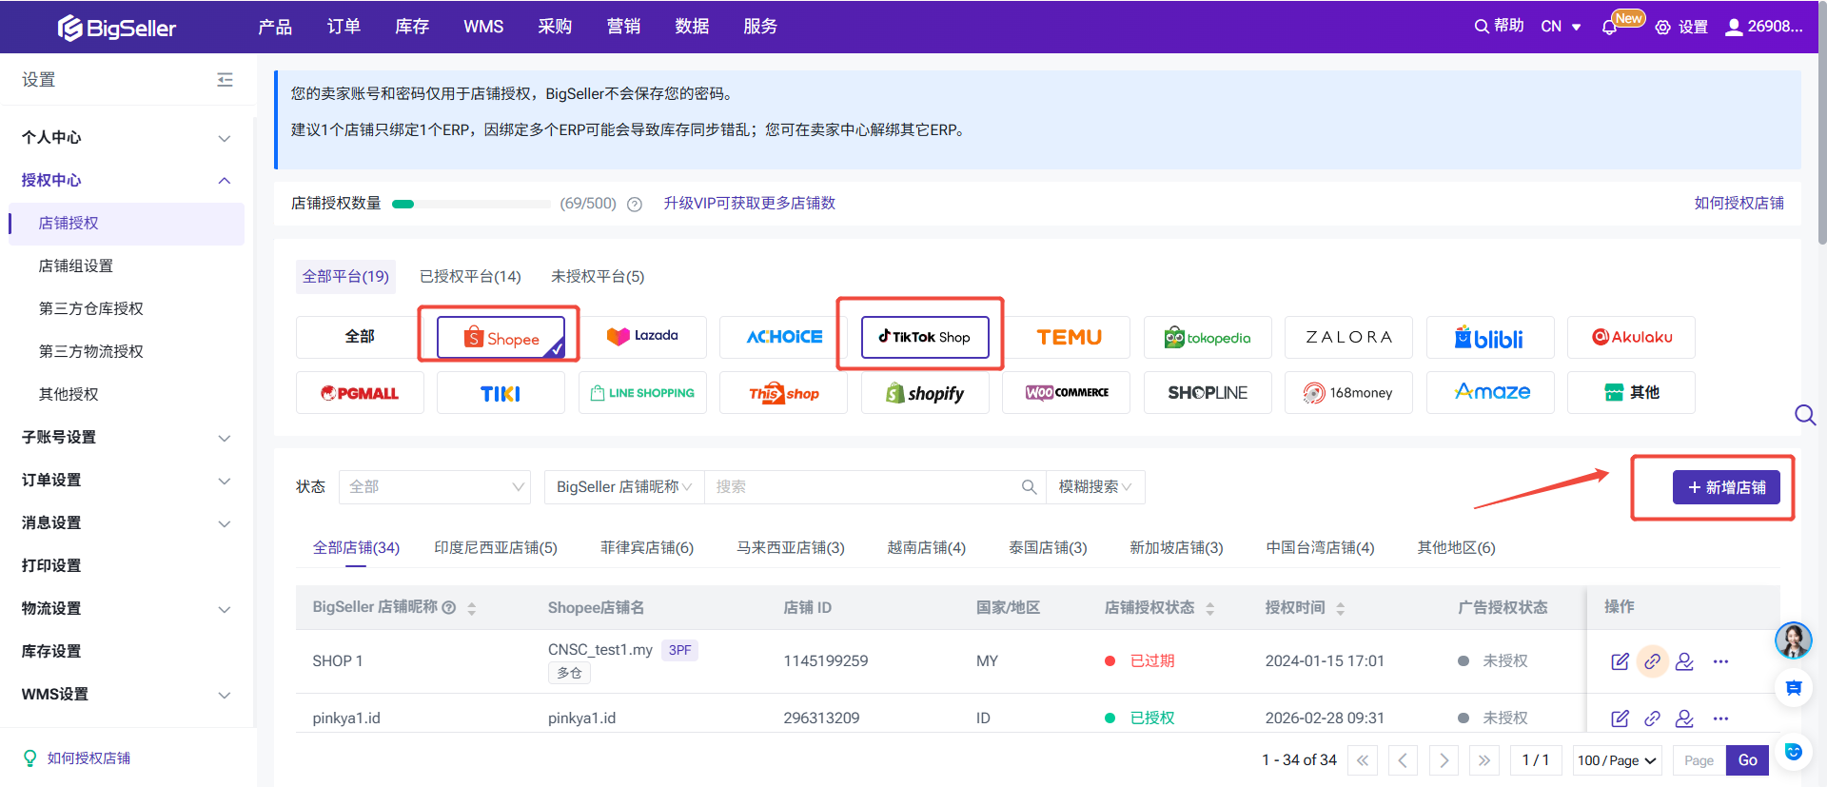Click the notification bell icon
Viewport: 1827px width, 787px height.
1609,28
